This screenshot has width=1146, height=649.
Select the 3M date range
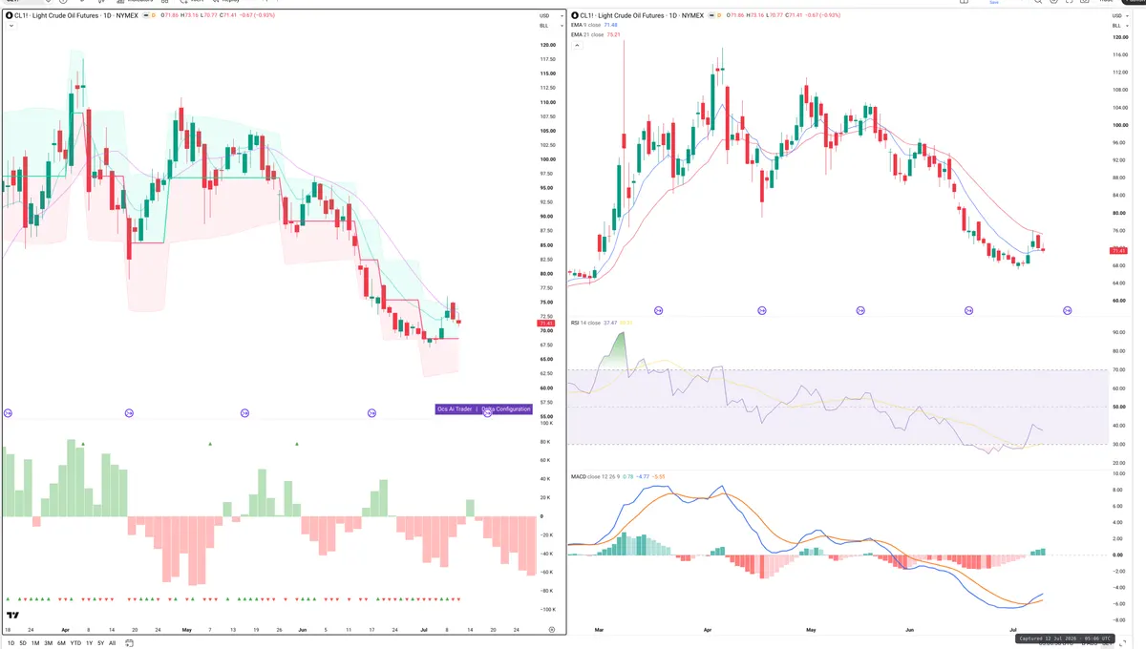pos(49,643)
